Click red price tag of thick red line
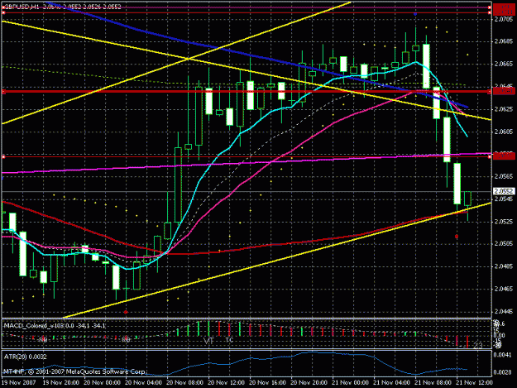 pos(504,91)
